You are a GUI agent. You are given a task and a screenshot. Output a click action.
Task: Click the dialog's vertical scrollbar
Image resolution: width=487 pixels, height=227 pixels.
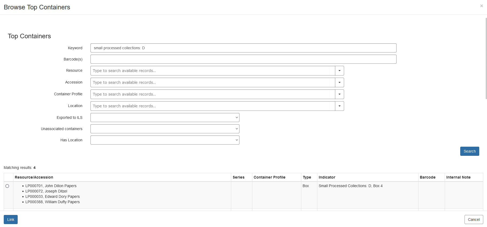coord(486,59)
